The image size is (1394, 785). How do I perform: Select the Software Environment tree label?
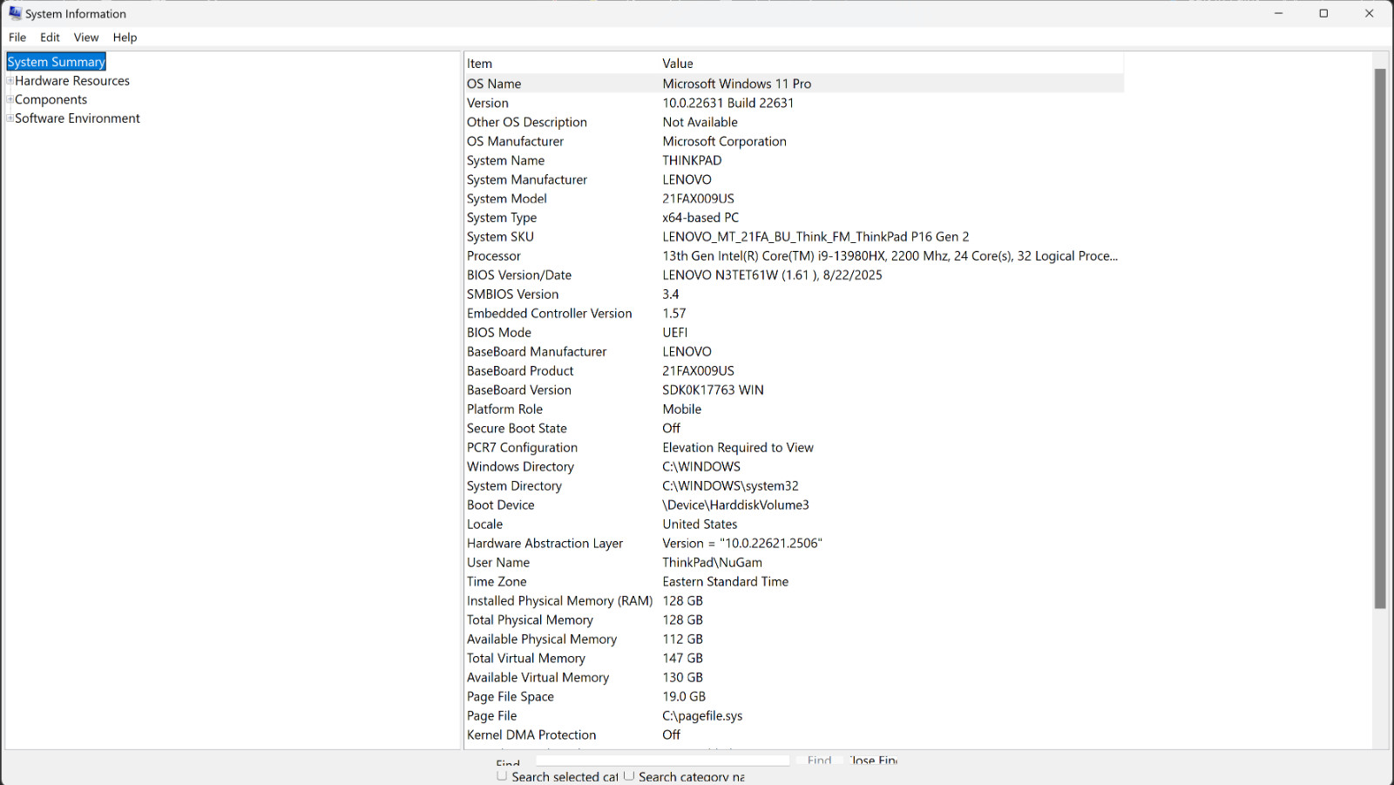pos(78,118)
